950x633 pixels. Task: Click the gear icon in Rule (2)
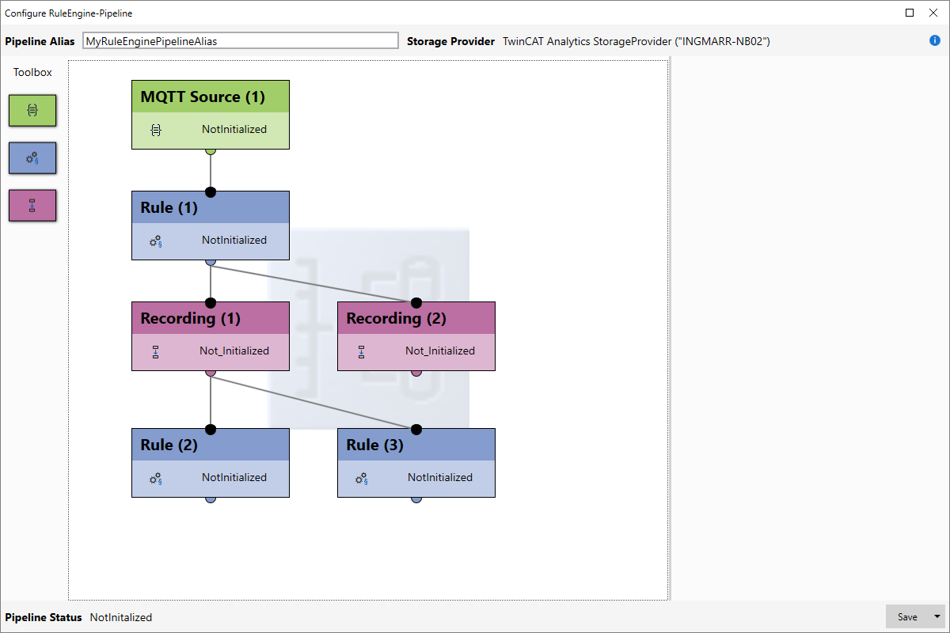point(156,477)
